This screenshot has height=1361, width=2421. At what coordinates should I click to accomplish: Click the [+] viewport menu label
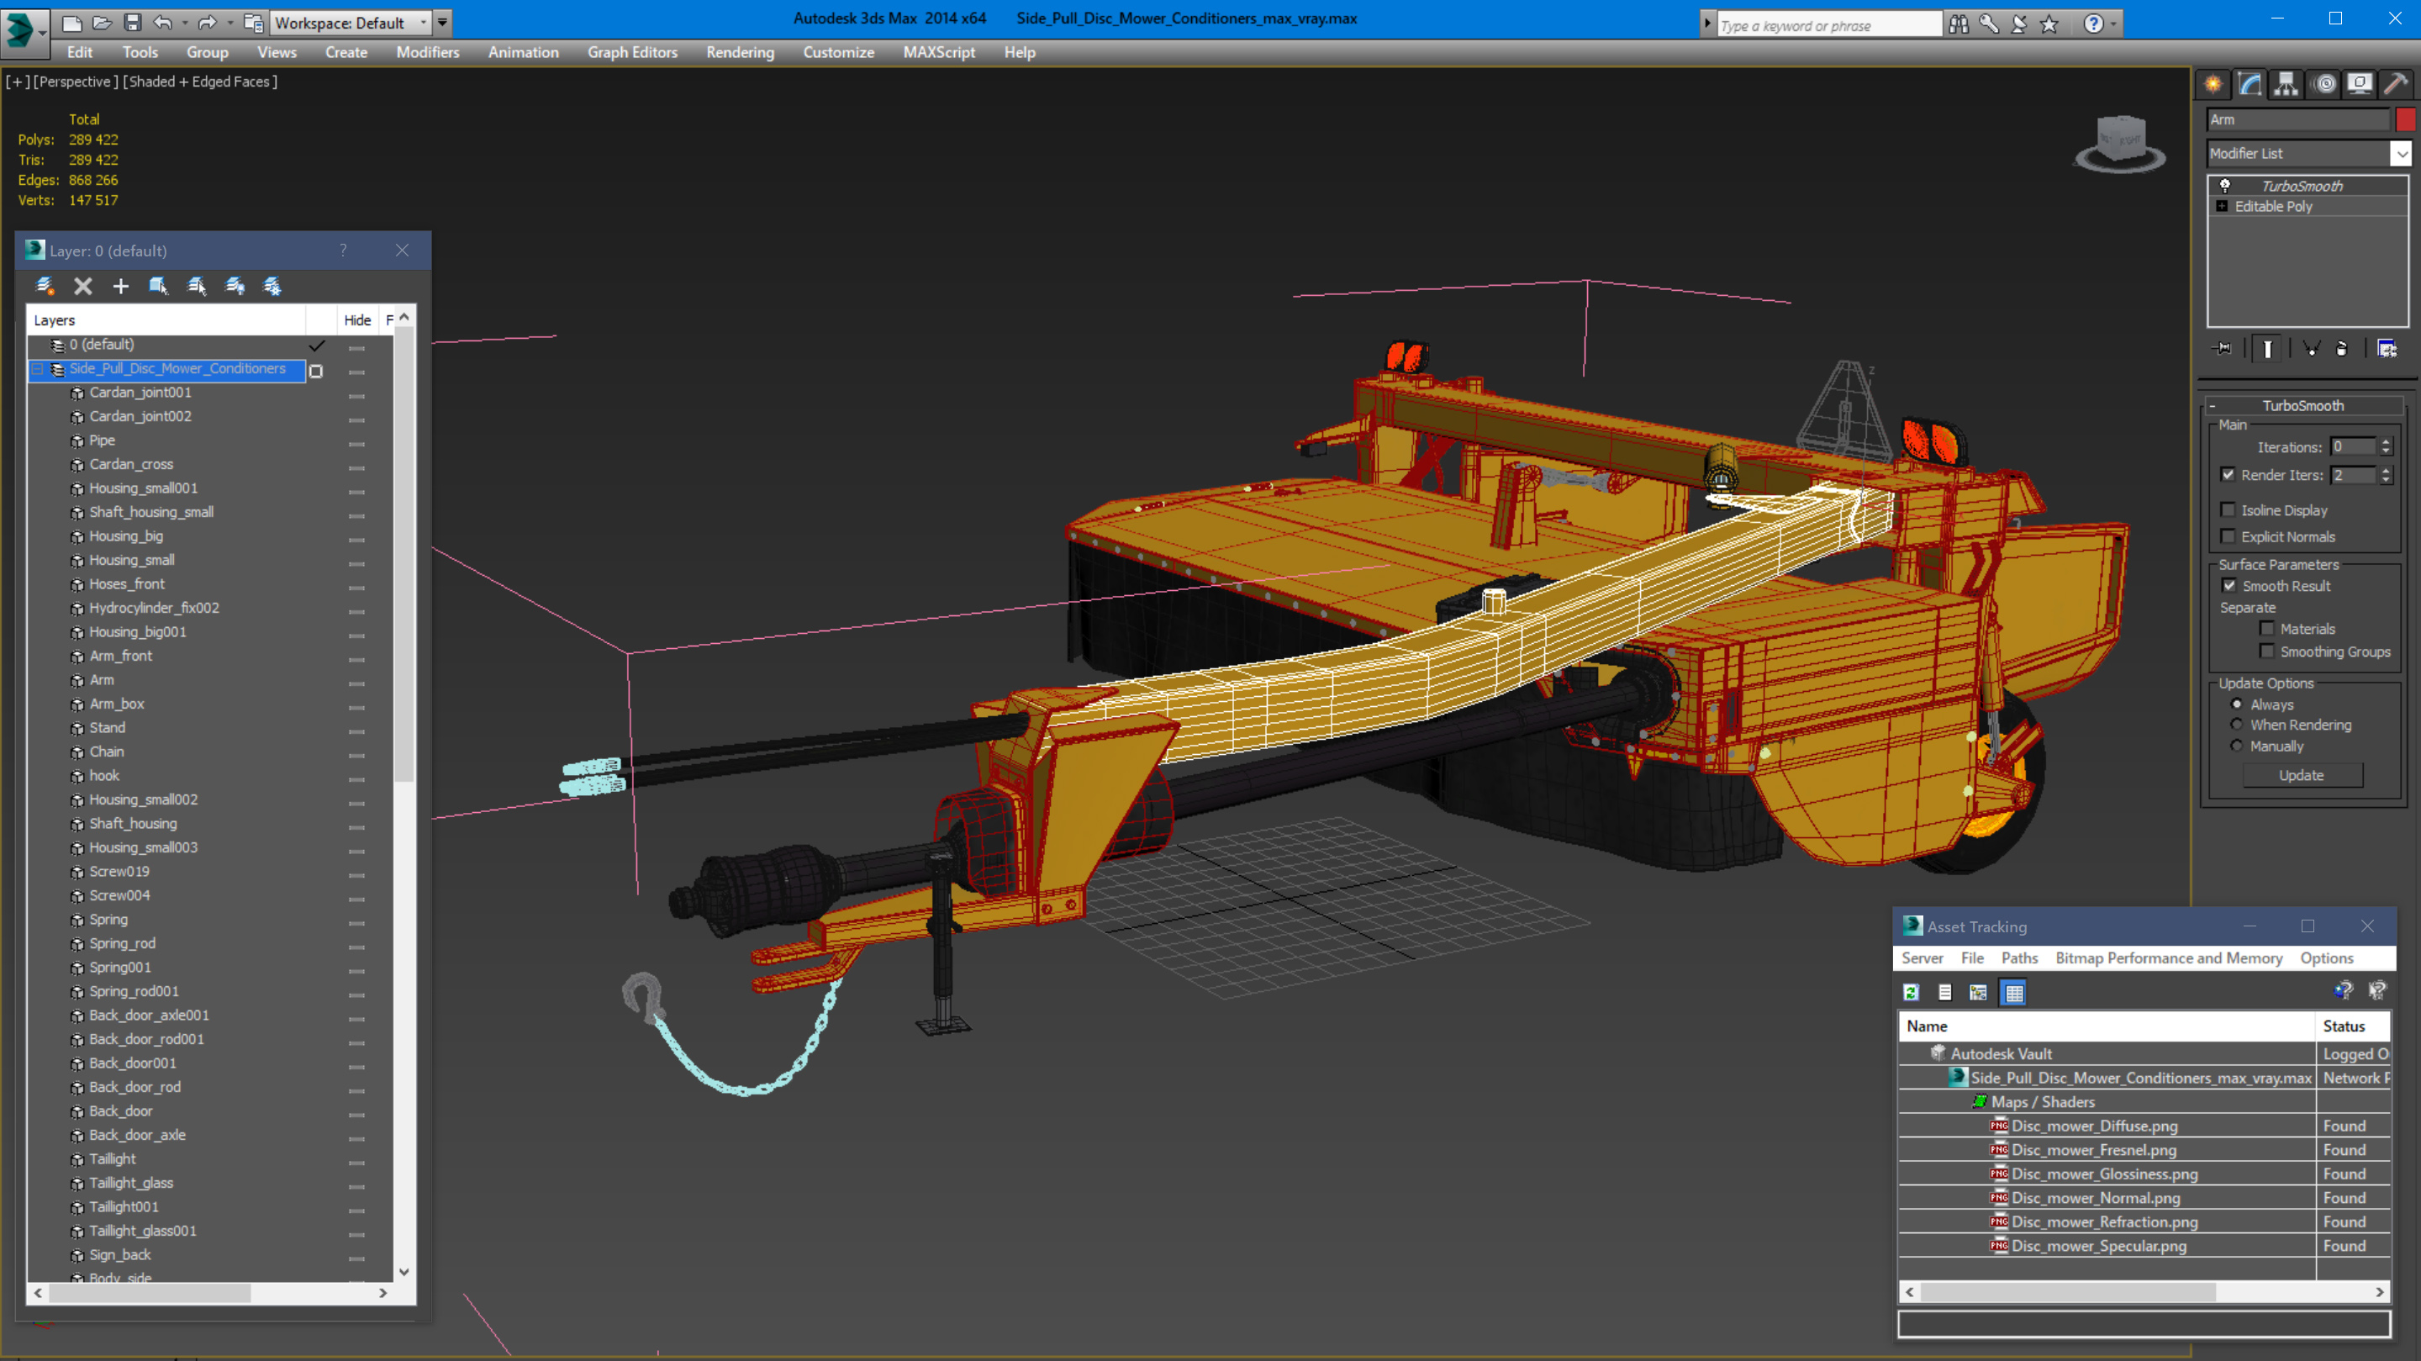[x=18, y=82]
